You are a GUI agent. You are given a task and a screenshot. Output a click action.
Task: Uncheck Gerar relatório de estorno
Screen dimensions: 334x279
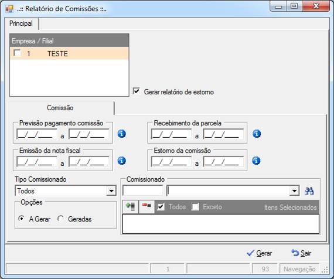[x=136, y=91]
